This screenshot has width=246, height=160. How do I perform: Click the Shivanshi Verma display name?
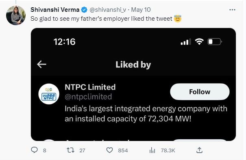pyautogui.click(x=55, y=10)
